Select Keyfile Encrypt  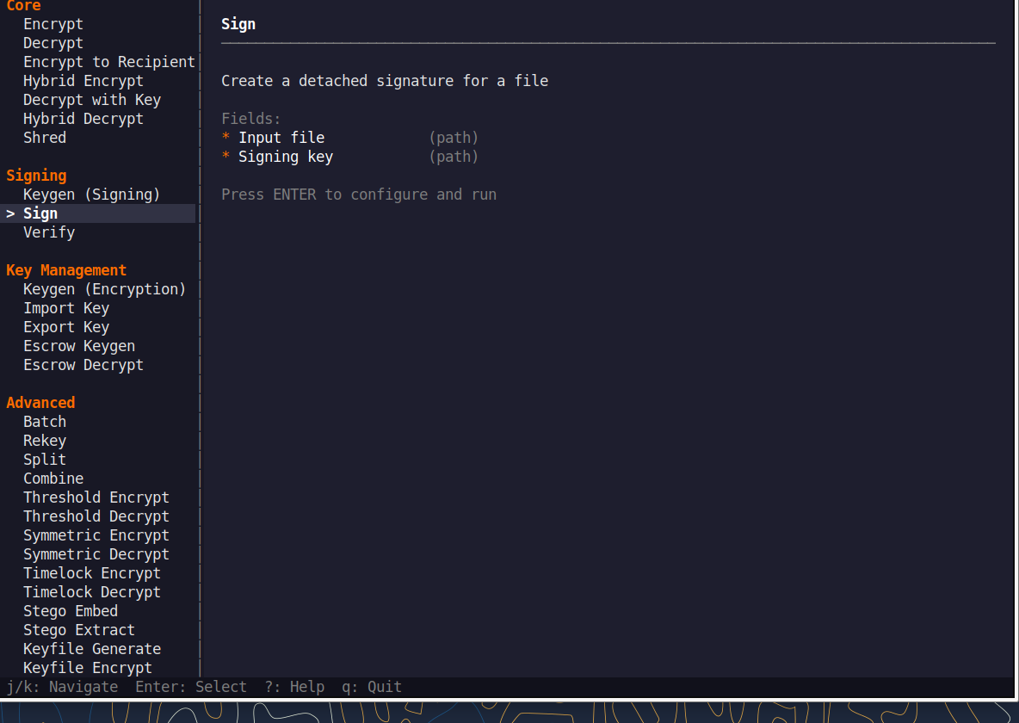88,668
